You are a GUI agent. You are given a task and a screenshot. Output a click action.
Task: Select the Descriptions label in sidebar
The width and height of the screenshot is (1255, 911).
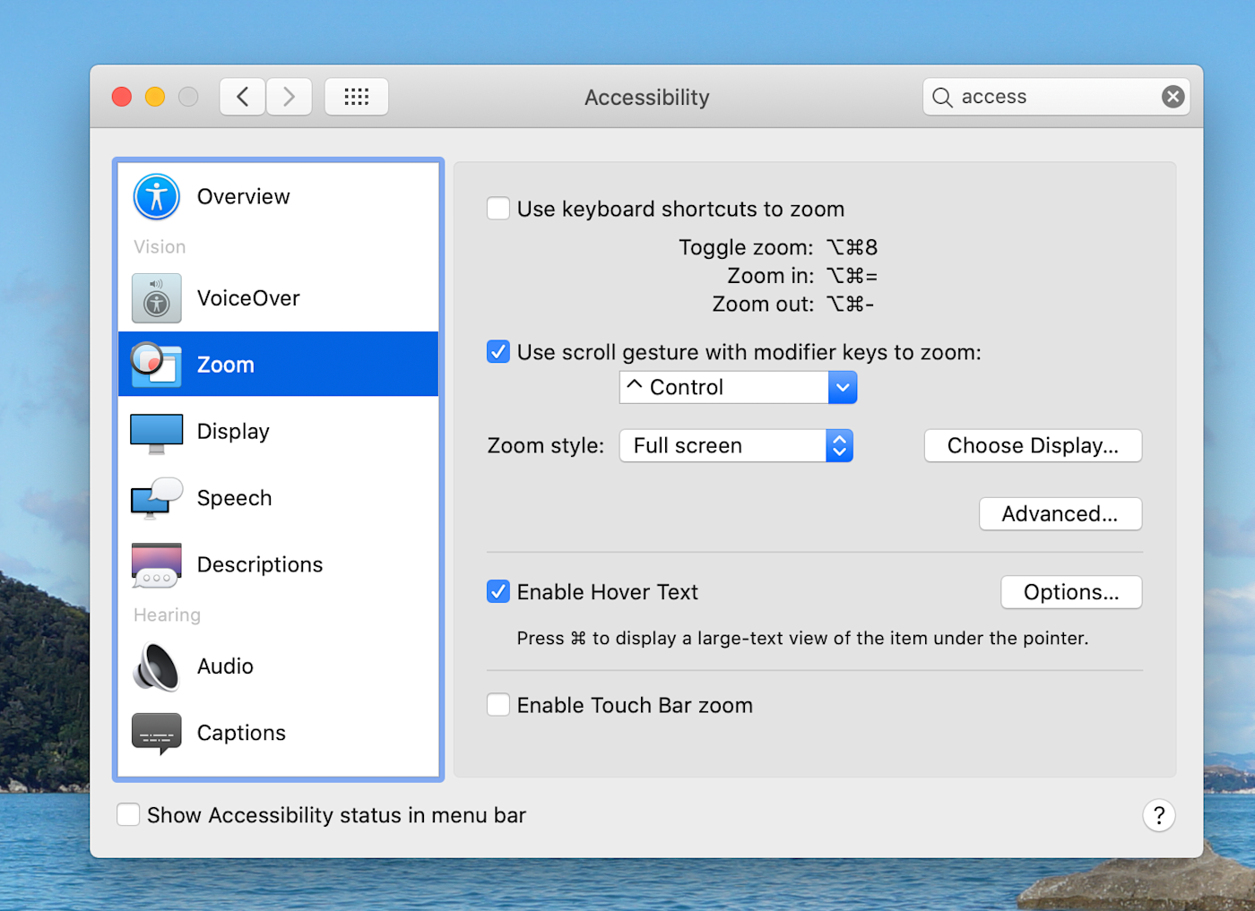(260, 565)
